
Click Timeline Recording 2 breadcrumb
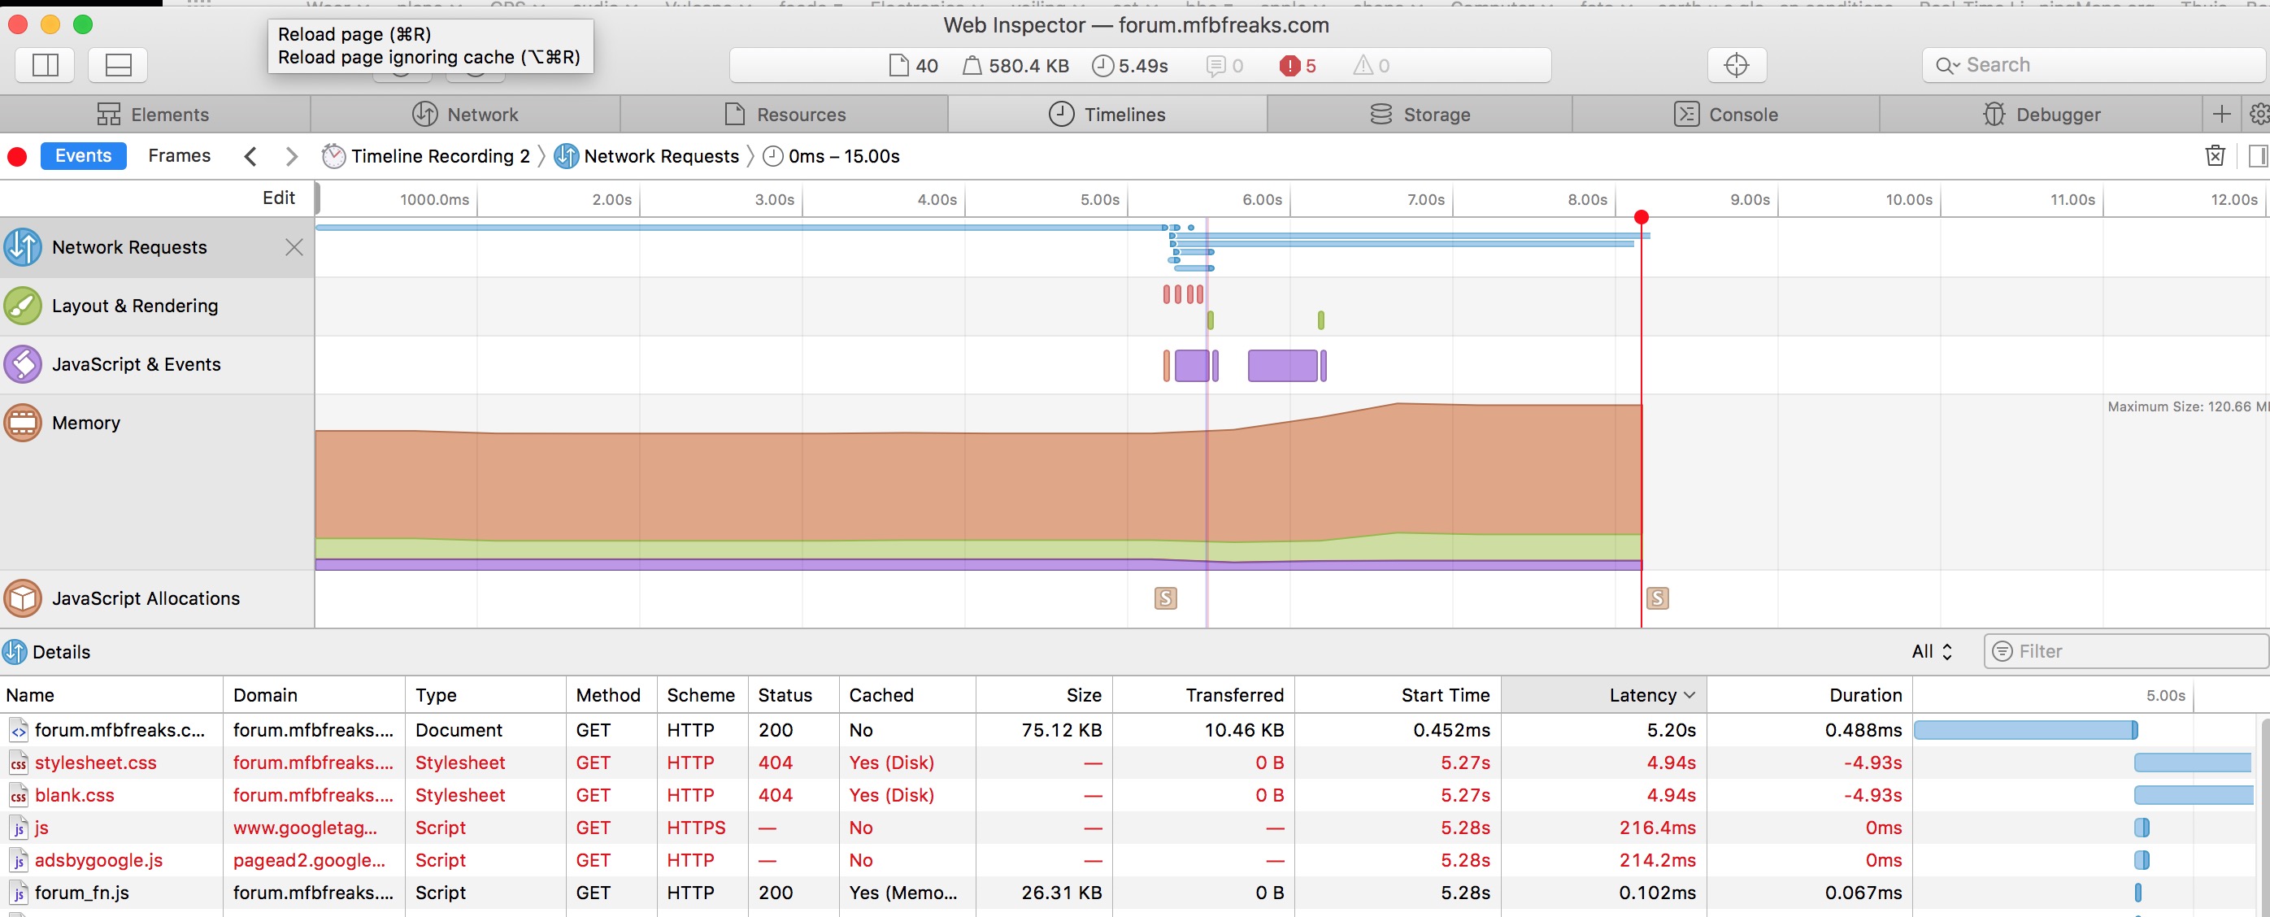[x=426, y=157]
